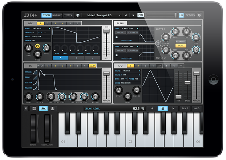The image size is (226, 160).
Task: Select Parallel filter routing
Action: click(181, 41)
